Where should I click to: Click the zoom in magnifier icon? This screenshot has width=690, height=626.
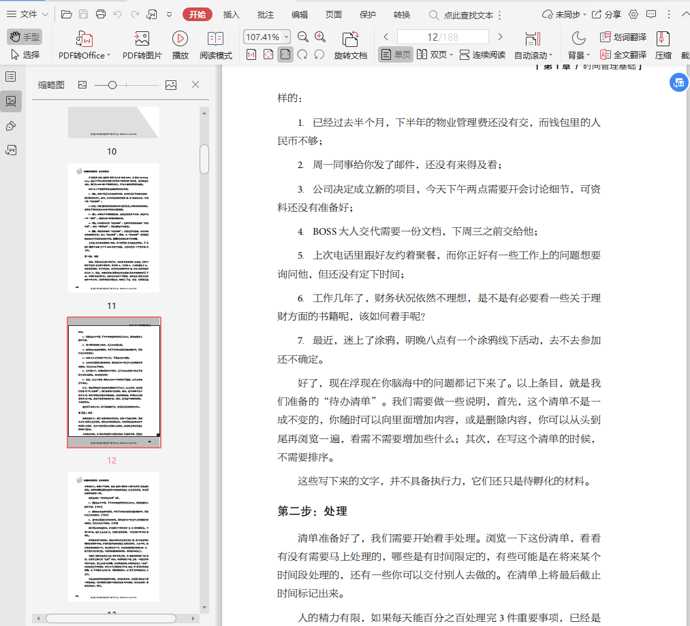[320, 37]
